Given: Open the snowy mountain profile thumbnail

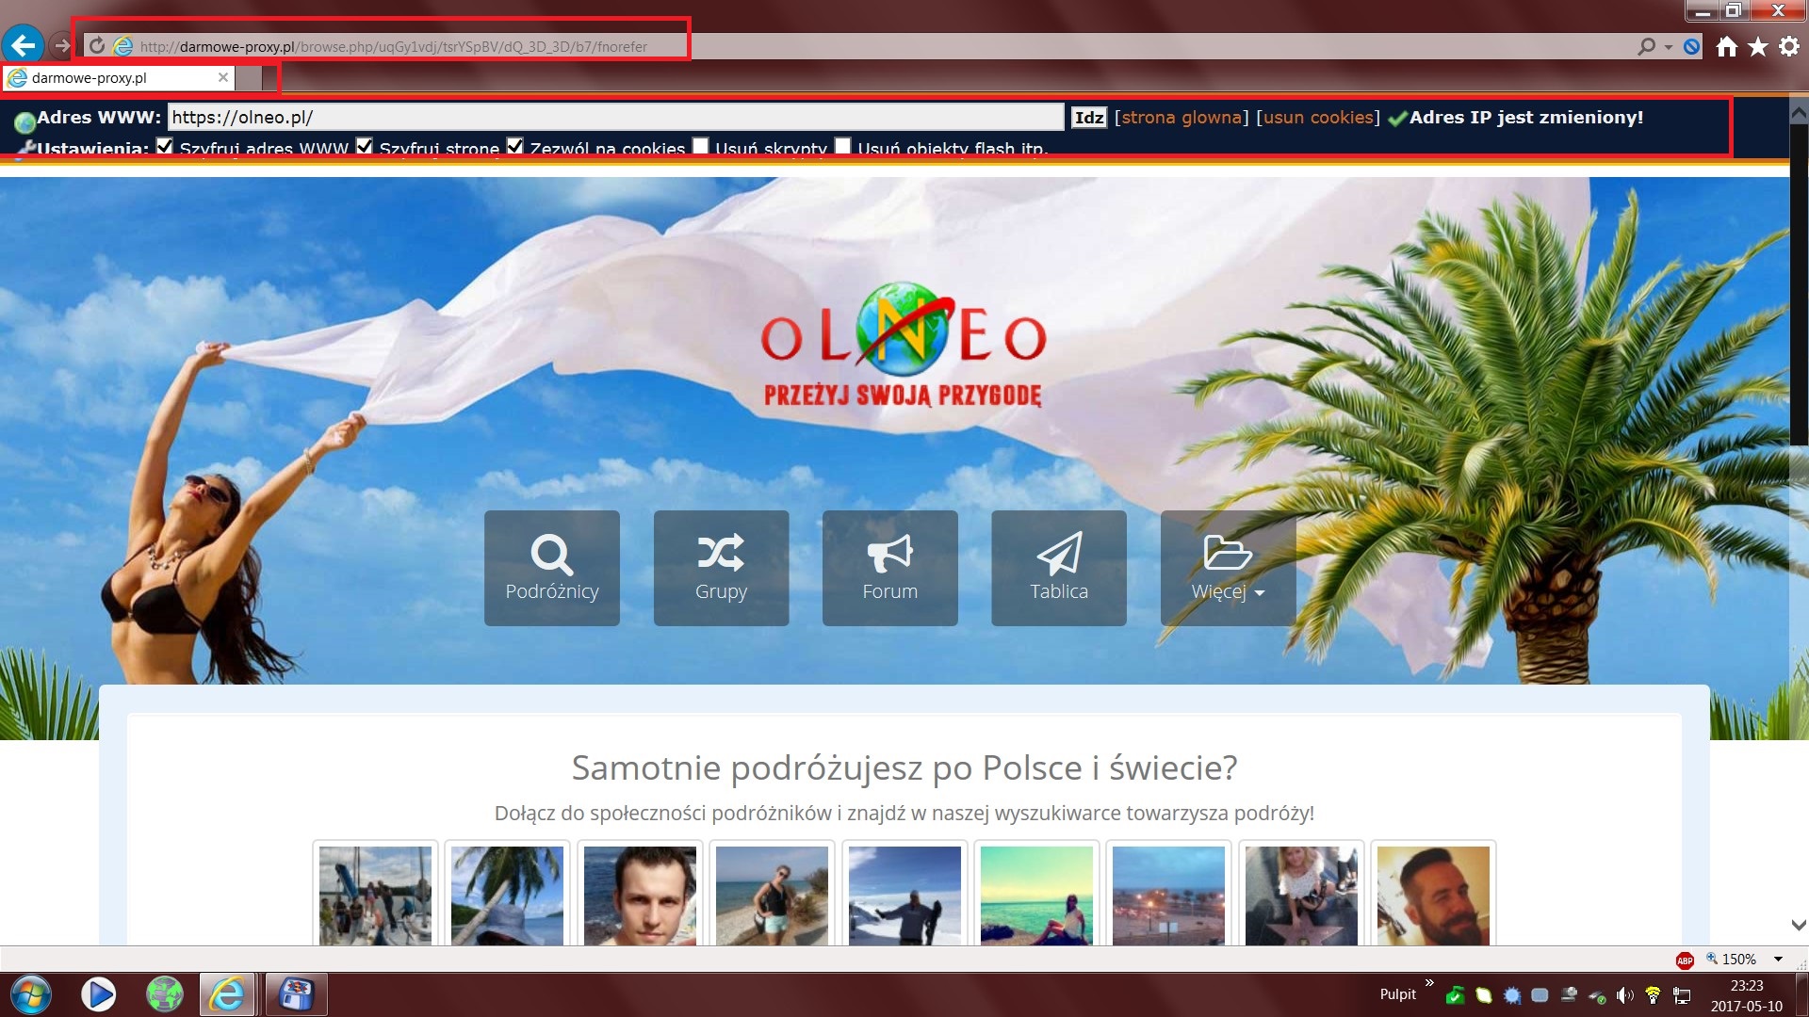Looking at the screenshot, I should (x=904, y=895).
